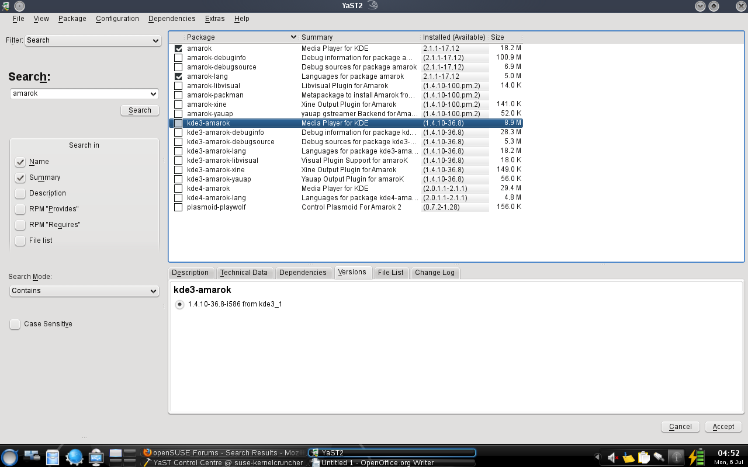Viewport: 748px width, 467px height.
Task: Open the clipboard tray icon
Action: point(644,458)
